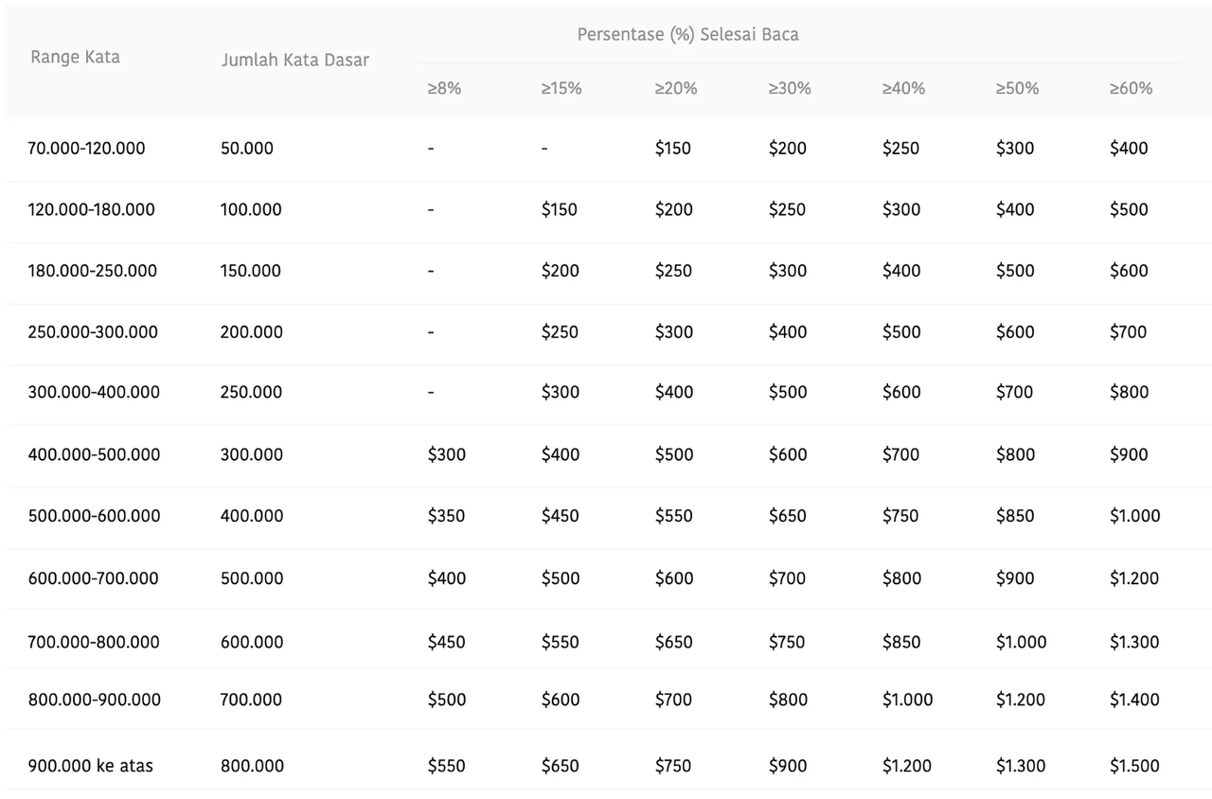
Task: Click the $1.500 cell in last row
Action: 1134,766
